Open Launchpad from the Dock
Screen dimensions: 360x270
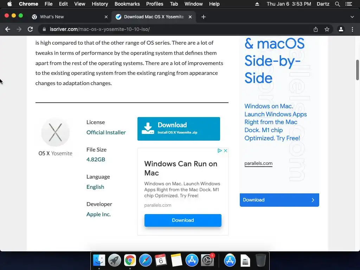(115, 261)
